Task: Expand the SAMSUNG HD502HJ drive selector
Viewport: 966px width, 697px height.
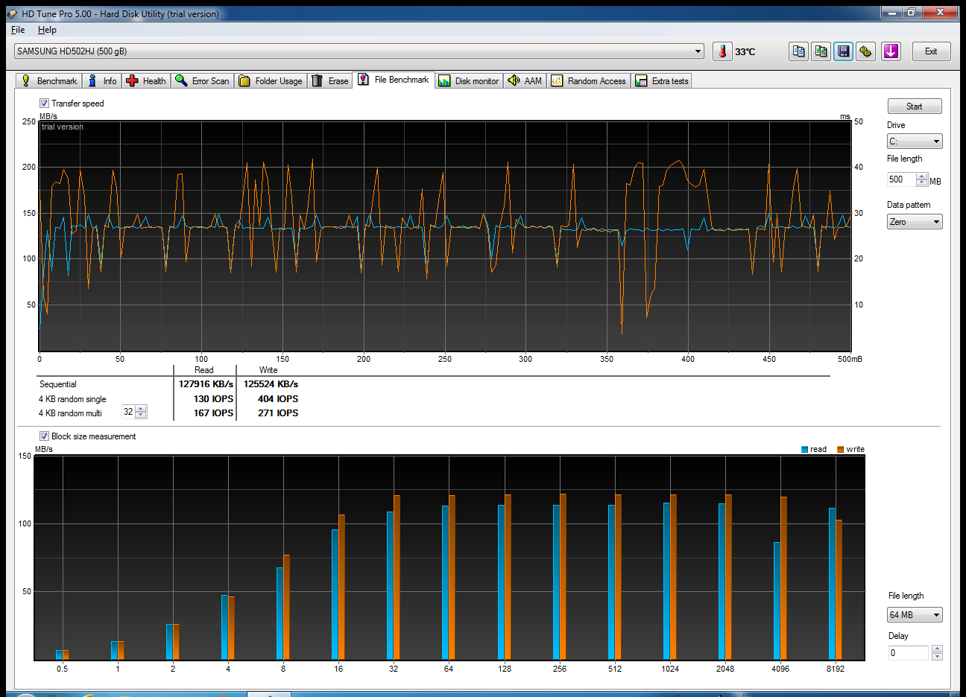Action: (359, 51)
